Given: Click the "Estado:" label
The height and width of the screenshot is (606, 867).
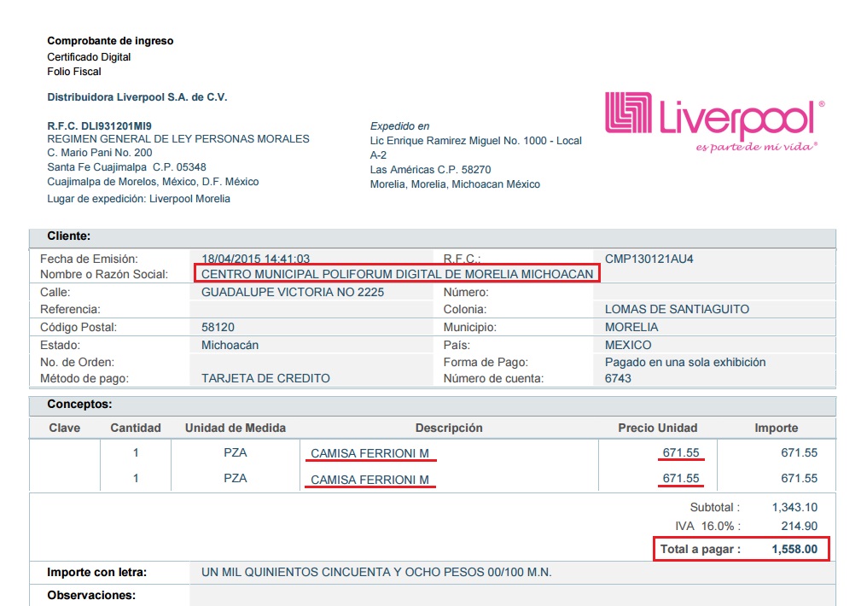Looking at the screenshot, I should click(61, 346).
